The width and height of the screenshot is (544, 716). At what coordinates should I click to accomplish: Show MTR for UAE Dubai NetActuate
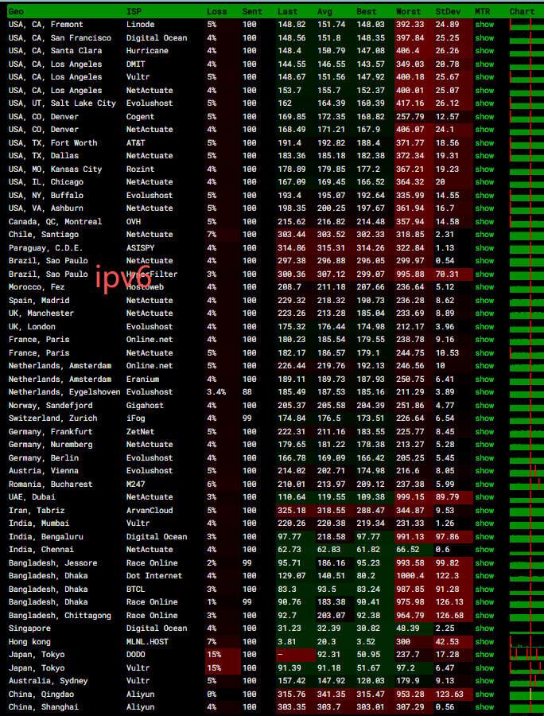484,497
